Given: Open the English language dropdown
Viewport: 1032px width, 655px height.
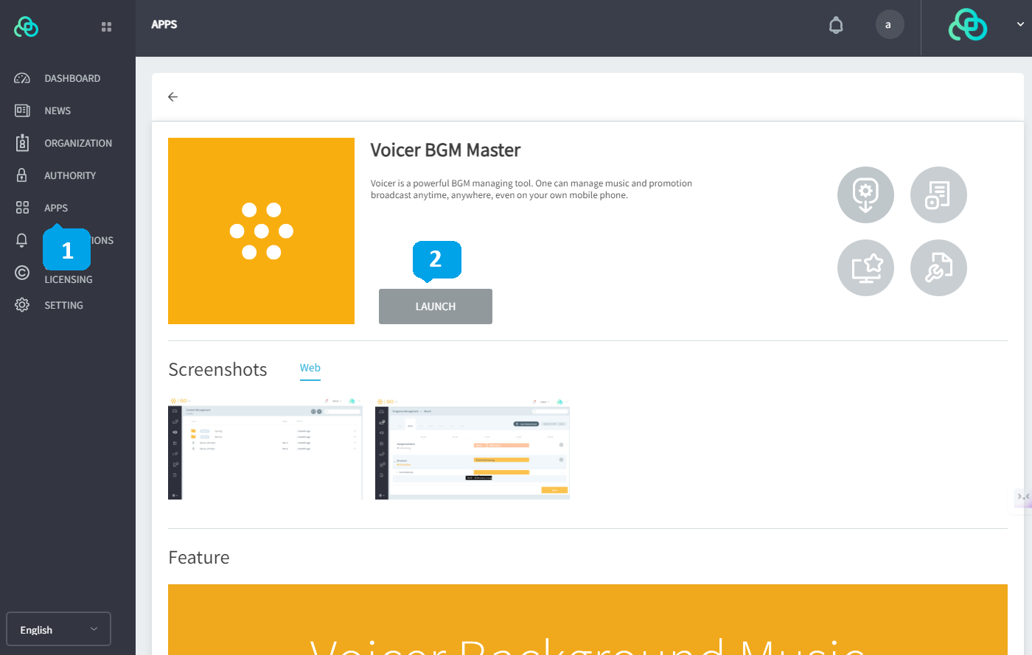Looking at the screenshot, I should (59, 629).
